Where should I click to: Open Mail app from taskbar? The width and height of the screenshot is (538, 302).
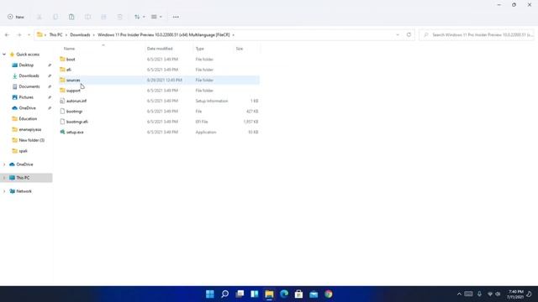click(314, 294)
